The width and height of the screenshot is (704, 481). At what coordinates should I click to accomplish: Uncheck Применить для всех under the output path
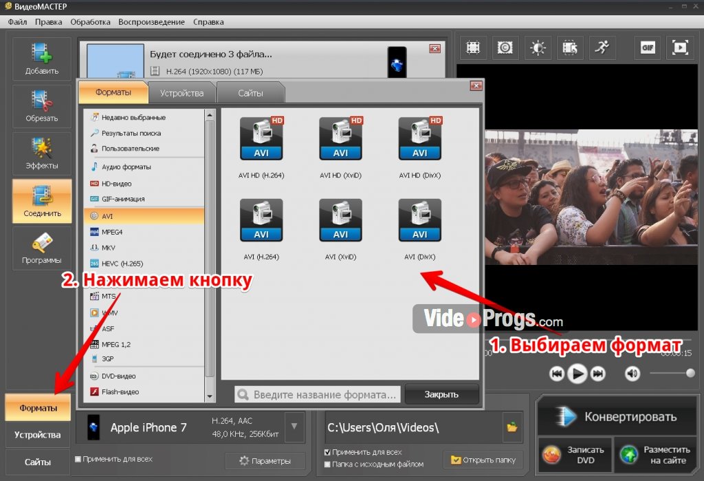click(327, 452)
